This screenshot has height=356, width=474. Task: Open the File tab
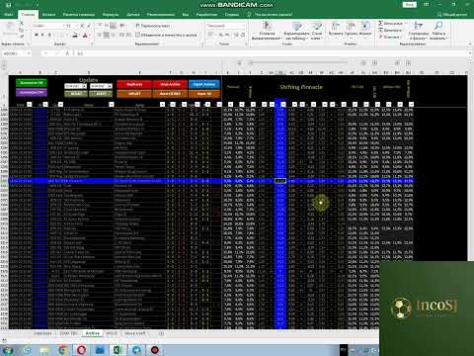pyautogui.click(x=9, y=14)
